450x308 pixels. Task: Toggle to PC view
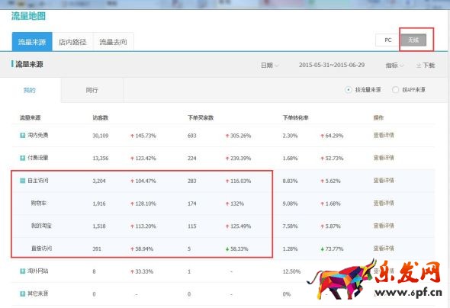[387, 40]
